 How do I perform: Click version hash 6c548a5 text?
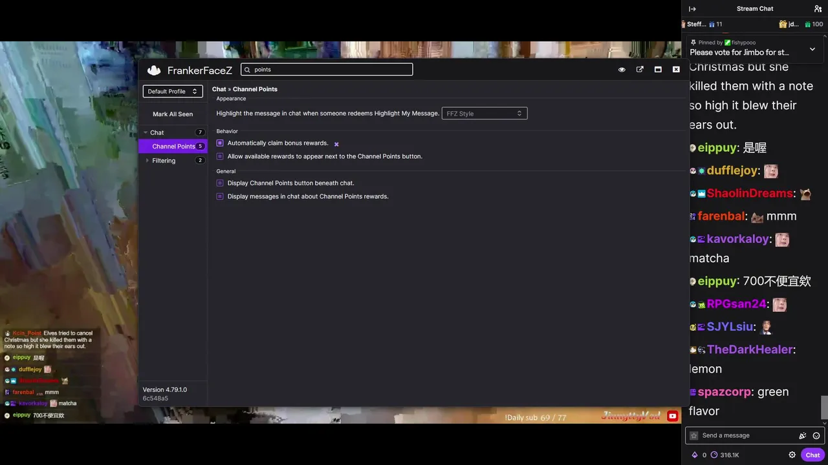point(155,399)
